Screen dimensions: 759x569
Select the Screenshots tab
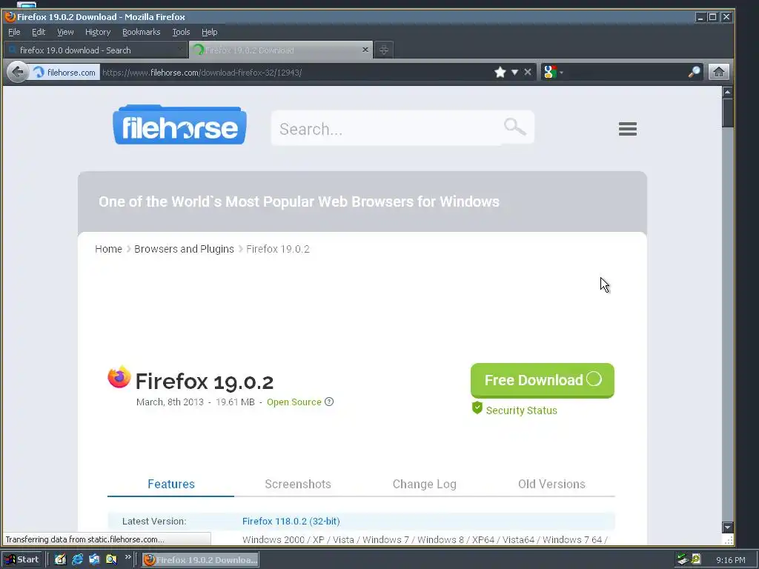[298, 484]
